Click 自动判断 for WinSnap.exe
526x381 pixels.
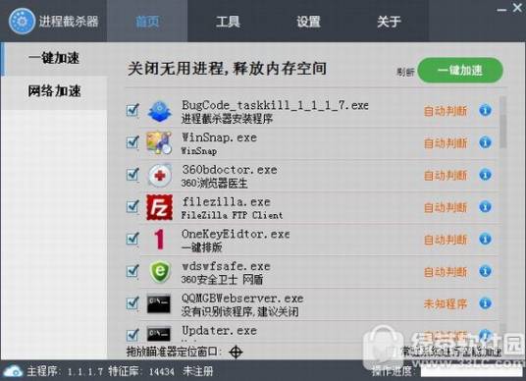pyautogui.click(x=446, y=143)
